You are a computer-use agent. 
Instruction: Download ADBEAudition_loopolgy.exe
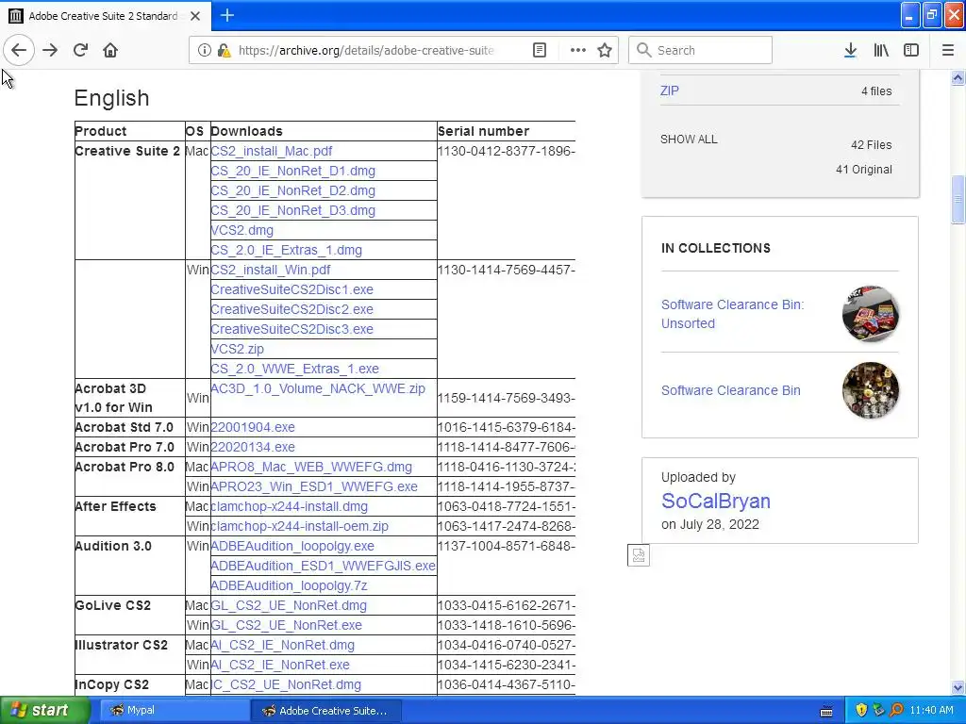click(x=292, y=546)
